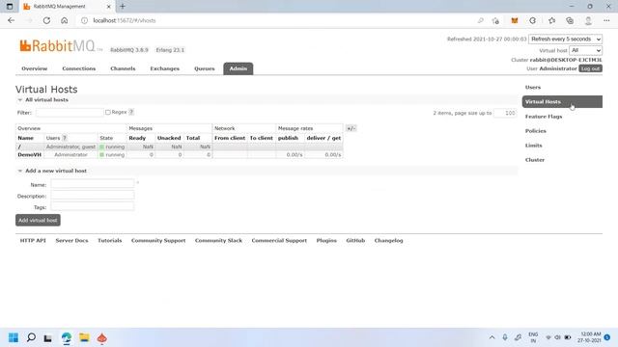Open Task View on taskbar
Screen dimensions: 618x347
[x=47, y=337]
